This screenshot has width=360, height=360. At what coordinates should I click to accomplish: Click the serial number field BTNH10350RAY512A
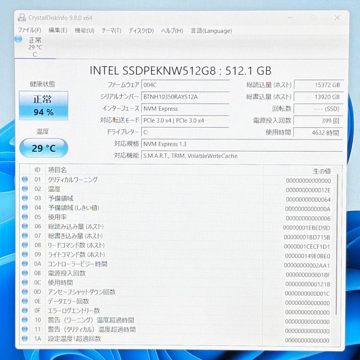pos(185,97)
